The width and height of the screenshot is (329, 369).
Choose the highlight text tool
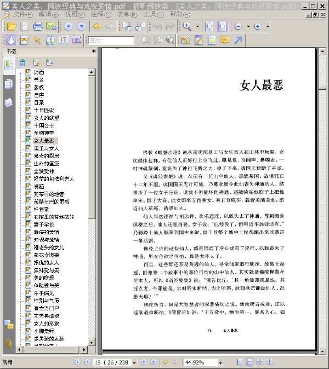(x=212, y=40)
